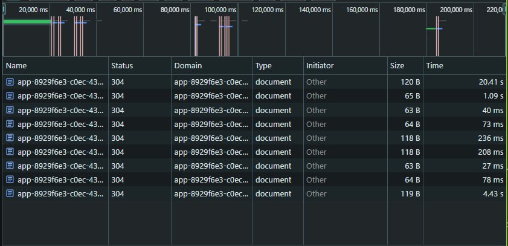The height and width of the screenshot is (246, 508).
Task: Open the request name taking 78 ms
Action: click(x=60, y=180)
